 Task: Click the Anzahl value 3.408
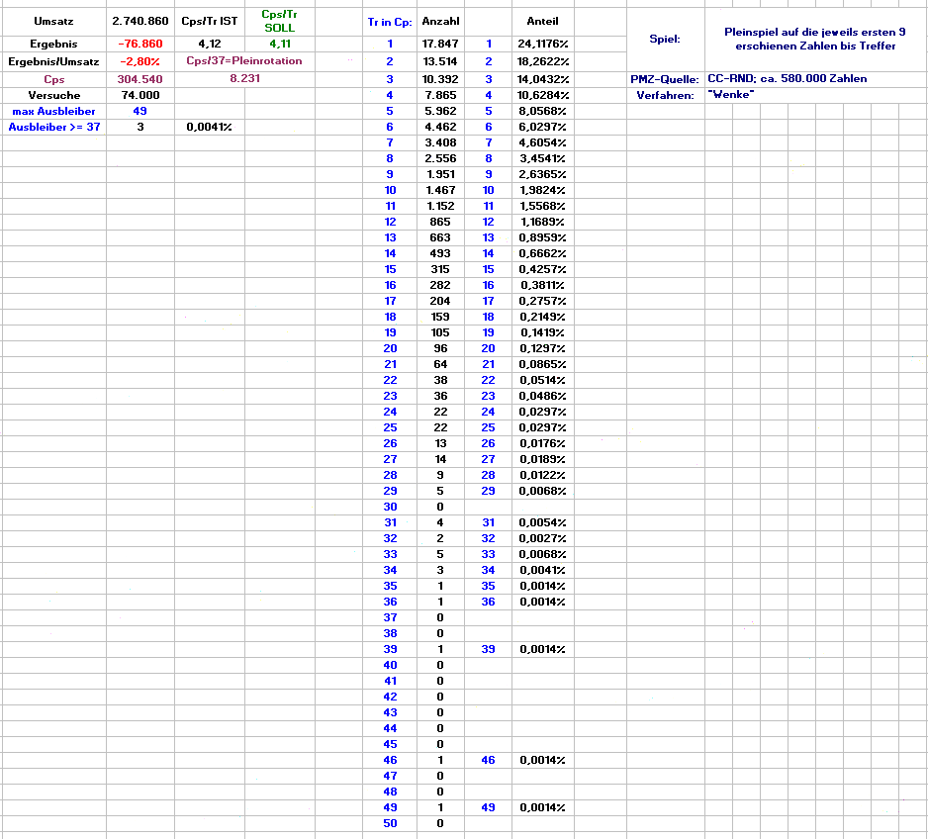pos(440,142)
